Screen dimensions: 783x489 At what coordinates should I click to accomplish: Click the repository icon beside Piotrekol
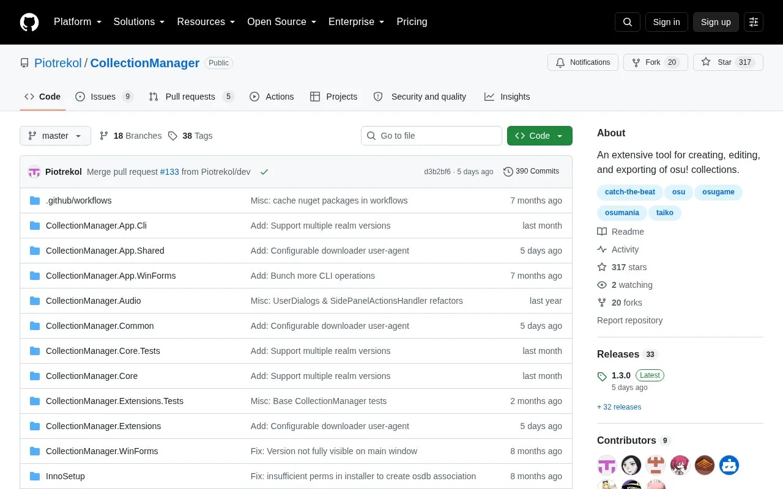(24, 63)
